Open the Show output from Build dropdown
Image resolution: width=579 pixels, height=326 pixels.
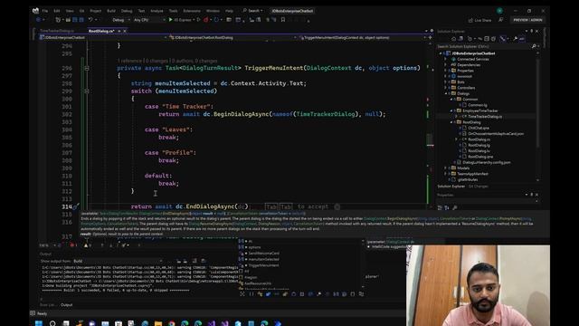118,261
